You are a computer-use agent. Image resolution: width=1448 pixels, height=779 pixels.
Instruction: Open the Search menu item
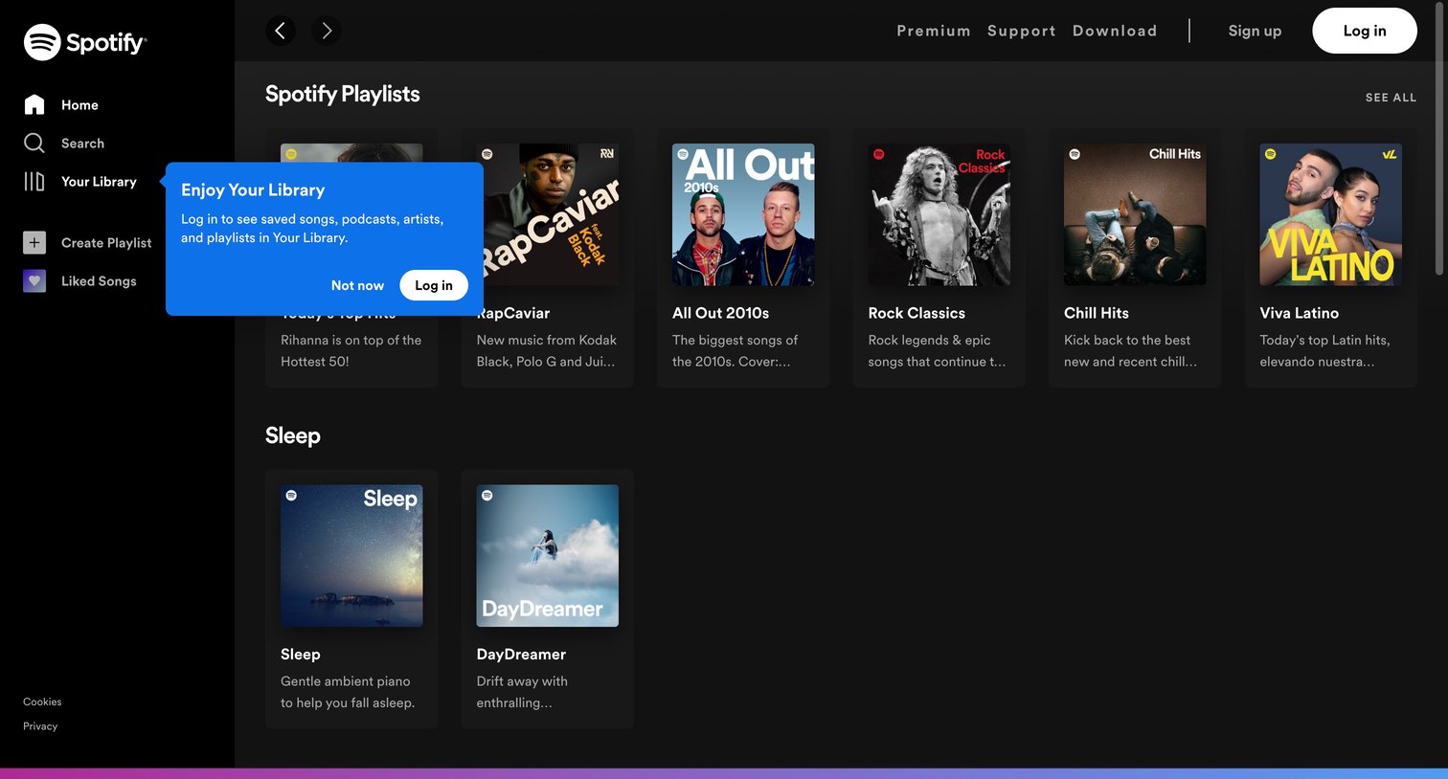click(x=82, y=143)
